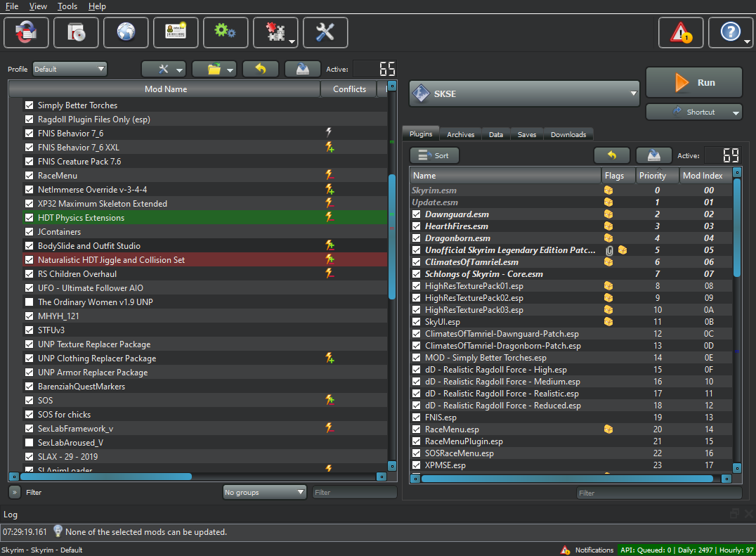Click the conflict icon for SexLabFramework_v
Screen dimensions: 756x556
(330, 428)
